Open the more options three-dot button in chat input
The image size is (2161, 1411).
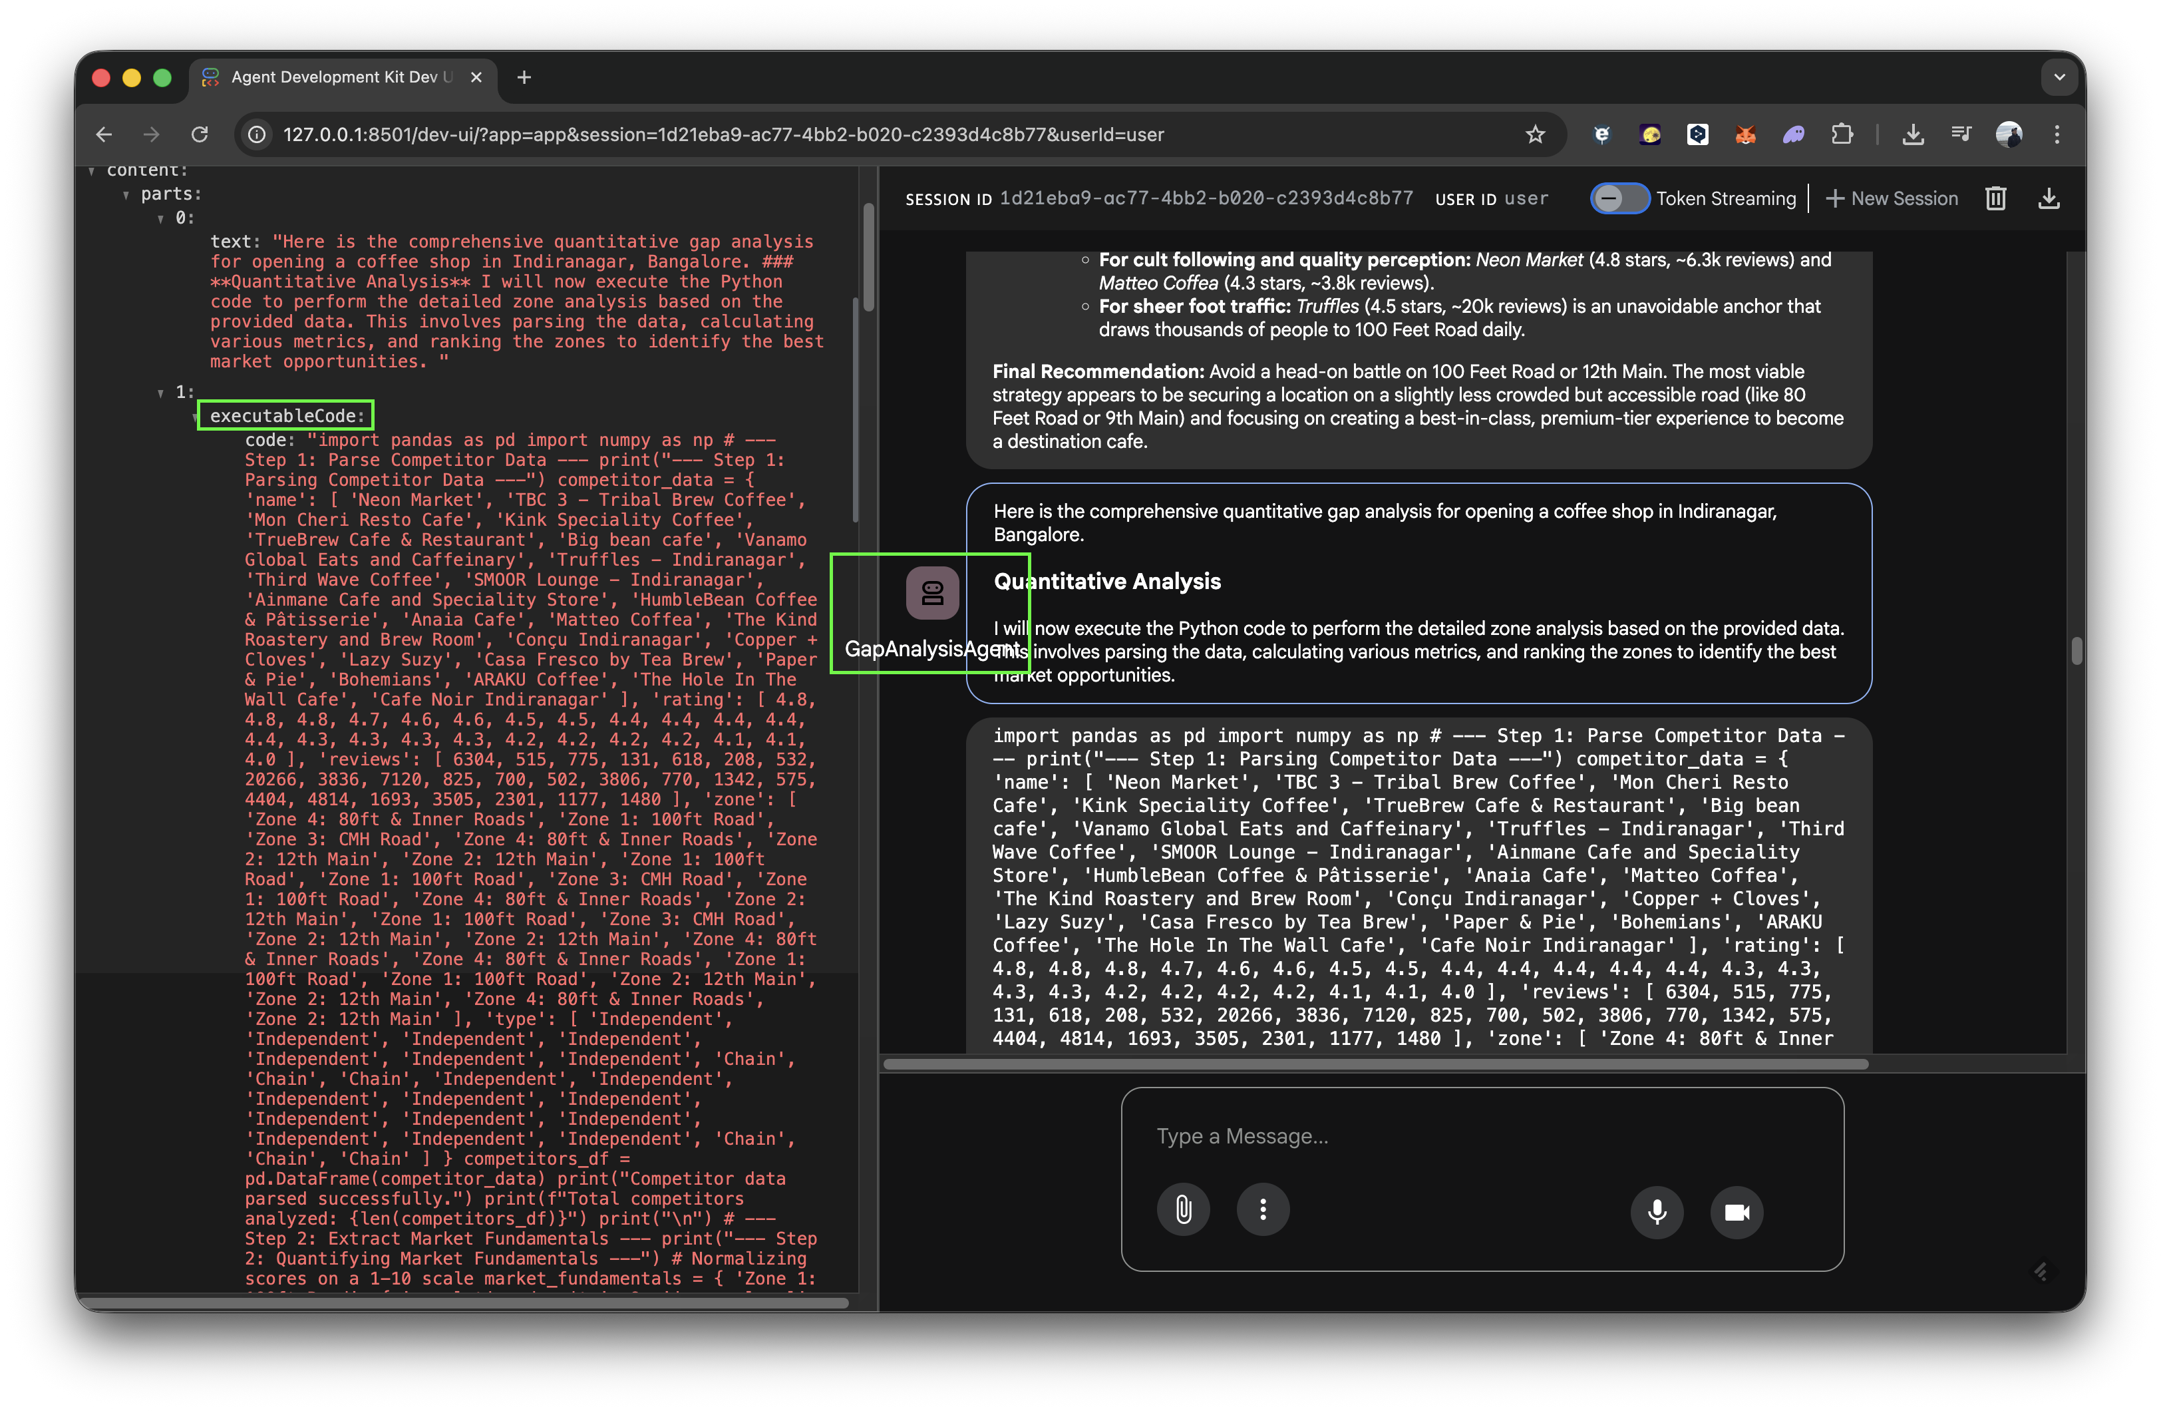(x=1262, y=1209)
